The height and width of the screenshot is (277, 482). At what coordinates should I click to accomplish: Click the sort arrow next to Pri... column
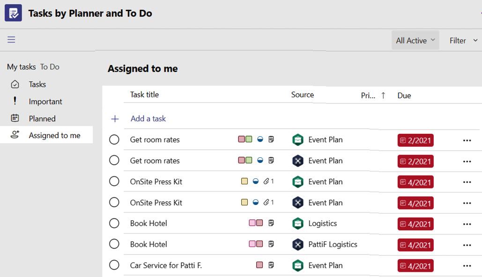pos(383,95)
